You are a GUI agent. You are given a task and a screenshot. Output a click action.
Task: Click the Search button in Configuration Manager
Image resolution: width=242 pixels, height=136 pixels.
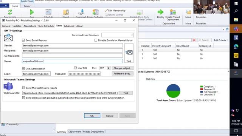tap(204, 40)
